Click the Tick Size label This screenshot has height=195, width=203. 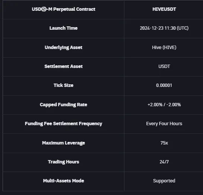(63, 85)
